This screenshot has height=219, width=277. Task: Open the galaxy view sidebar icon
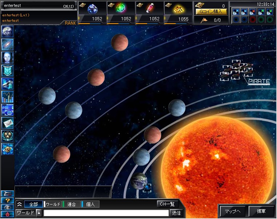tap(7, 45)
